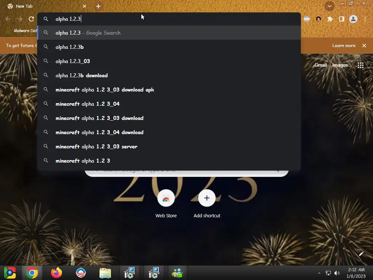This screenshot has height=280, width=373.
Task: Open the Messenger people icon in taskbar
Action: pyautogui.click(x=177, y=273)
